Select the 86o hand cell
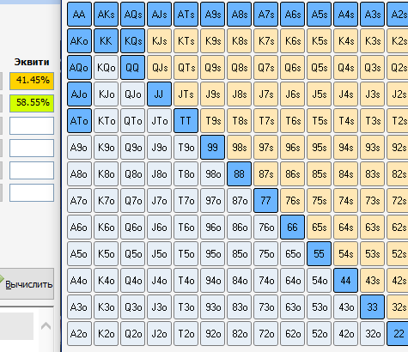This screenshot has height=352, width=408. coord(239,227)
